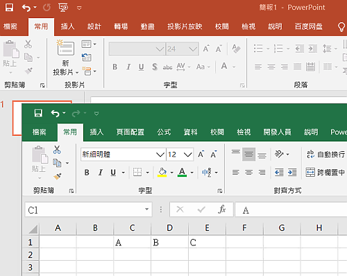This screenshot has width=347, height=276.
Task: Click the lightbulb Tell Me icon in PowerPoint
Action: [341, 27]
